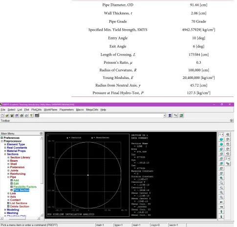The width and height of the screenshot is (237, 227).
Task: Click the printer icon in toolbar
Action: [22, 115]
